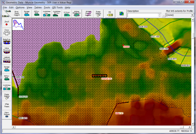Select the River Reach tool

click(x=17, y=13)
